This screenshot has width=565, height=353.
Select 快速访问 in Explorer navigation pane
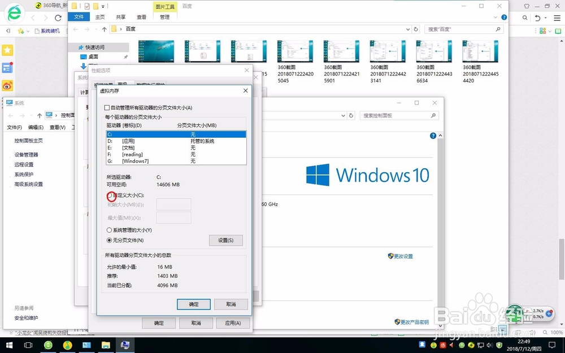pos(95,47)
